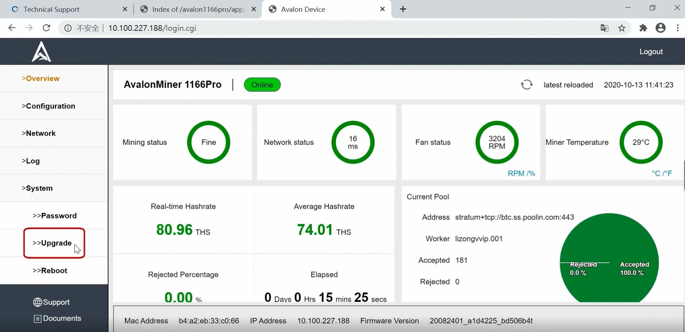Image resolution: width=685 pixels, height=332 pixels.
Task: Click the reload refresh icon near latest reloaded
Action: 526,85
